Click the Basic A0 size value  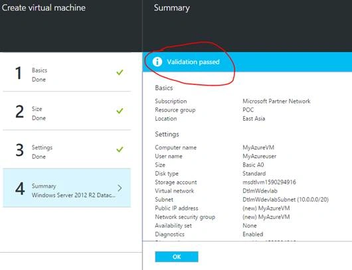tap(253, 165)
